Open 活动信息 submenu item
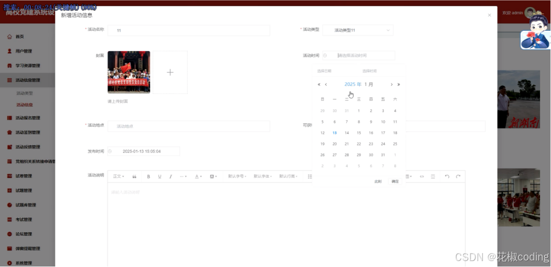Screen dimensions: 551x267 click(x=24, y=105)
